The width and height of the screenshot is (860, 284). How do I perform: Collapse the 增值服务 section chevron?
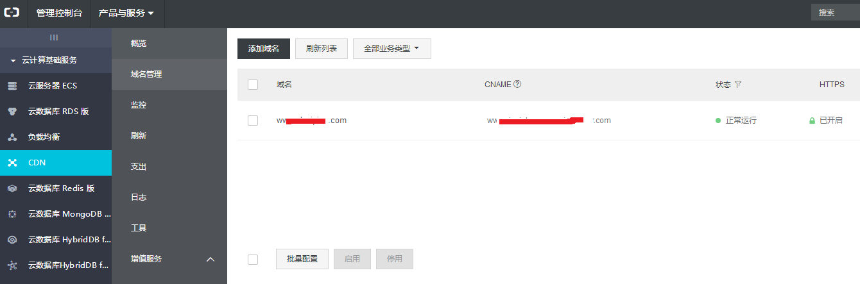(x=210, y=259)
